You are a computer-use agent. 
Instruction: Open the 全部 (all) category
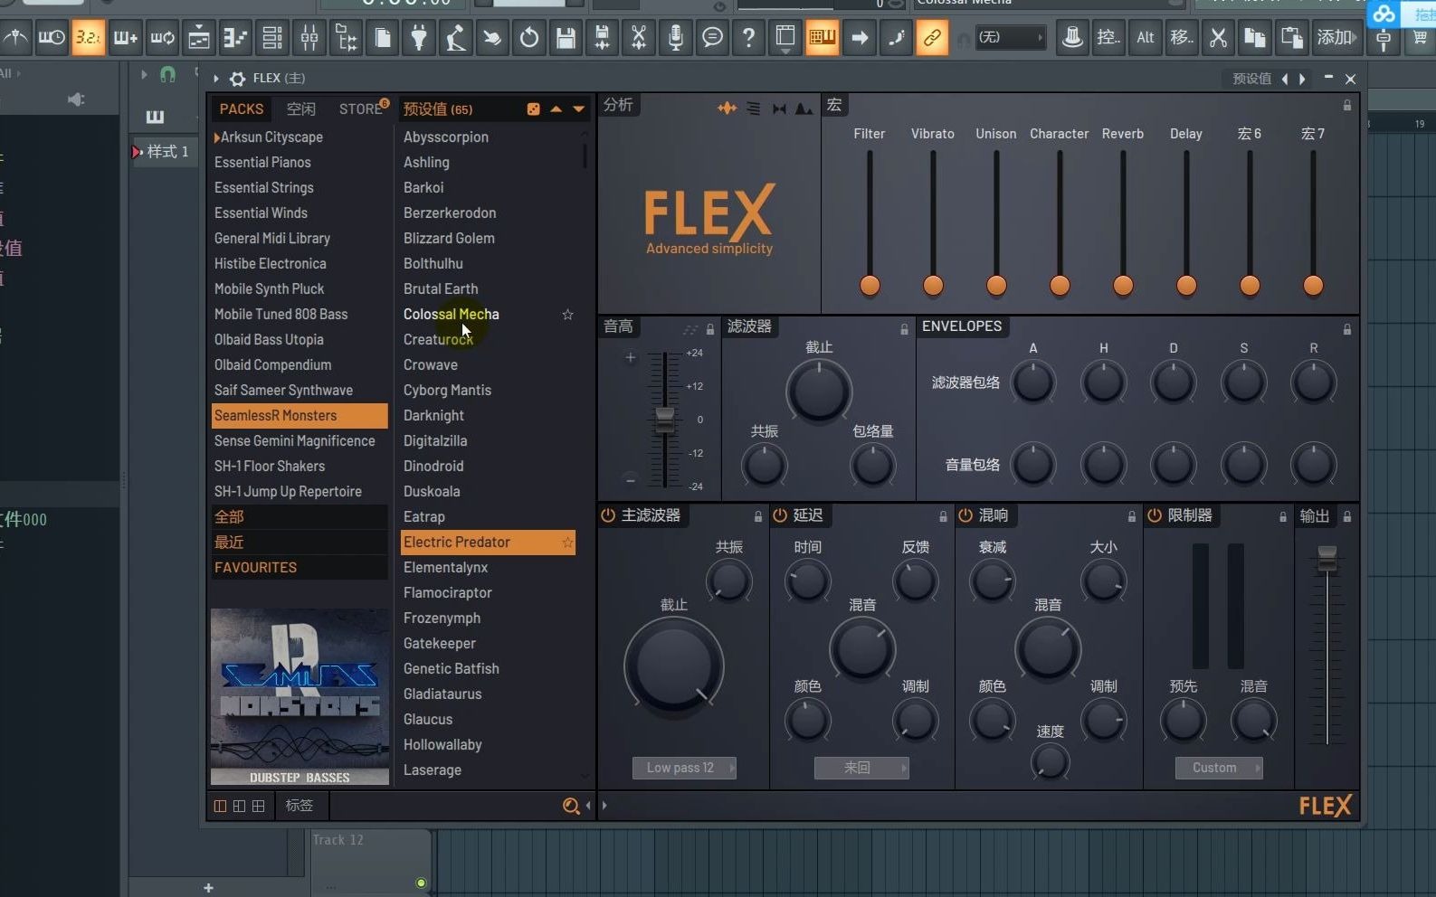coord(300,517)
